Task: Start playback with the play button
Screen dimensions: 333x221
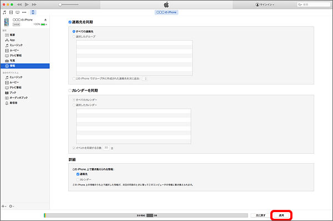Action: [27, 4]
